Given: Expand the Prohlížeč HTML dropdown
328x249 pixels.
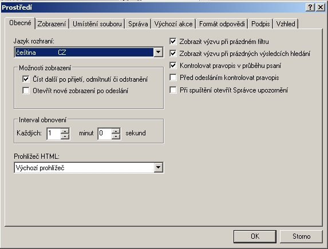Looking at the screenshot, I should (159, 167).
